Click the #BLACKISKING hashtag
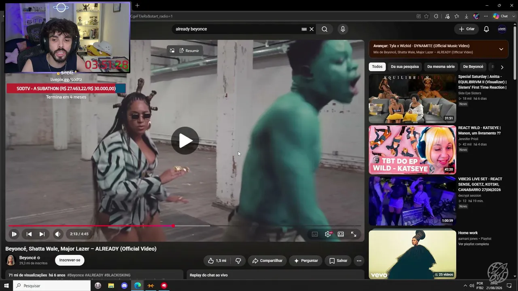 point(117,275)
